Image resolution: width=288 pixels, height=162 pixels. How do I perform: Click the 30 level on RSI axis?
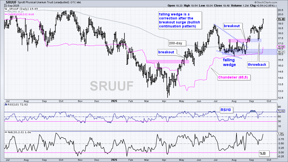click(279, 121)
